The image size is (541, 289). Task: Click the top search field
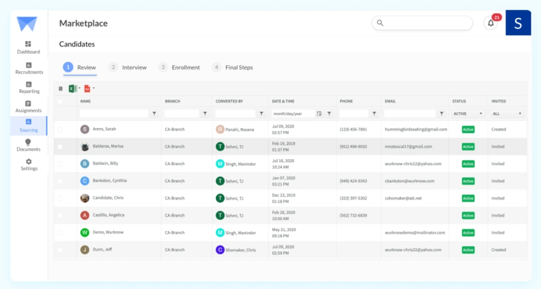click(x=422, y=23)
